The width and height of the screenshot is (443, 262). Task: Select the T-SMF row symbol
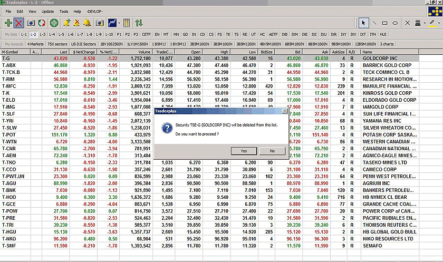tap(9, 246)
